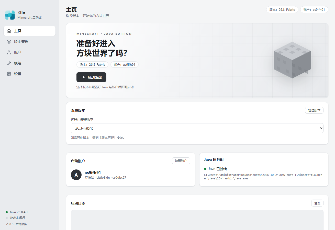Click the 游戏未运行 status text
Image resolution: width=335 pixels, height=230 pixels.
[17, 218]
